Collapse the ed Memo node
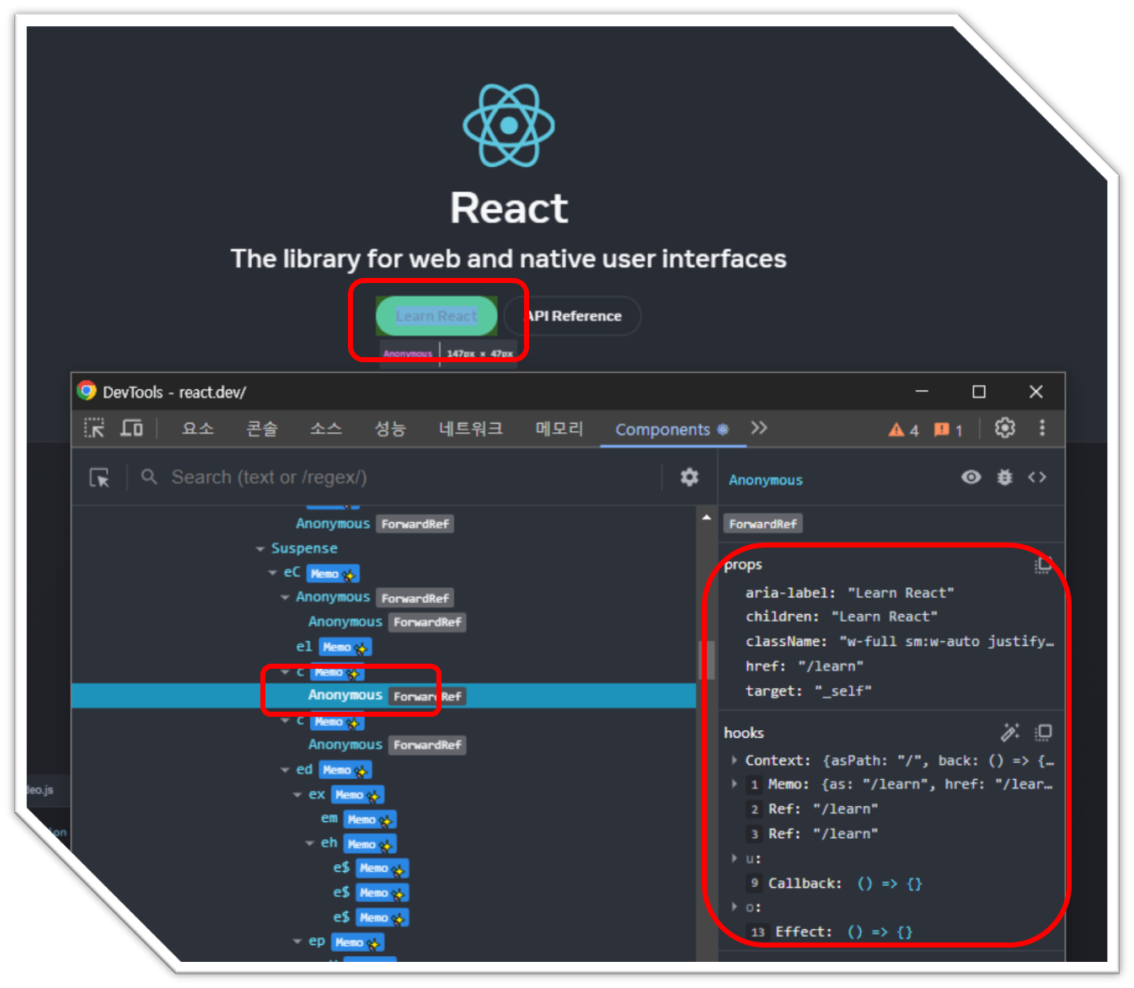 [286, 770]
